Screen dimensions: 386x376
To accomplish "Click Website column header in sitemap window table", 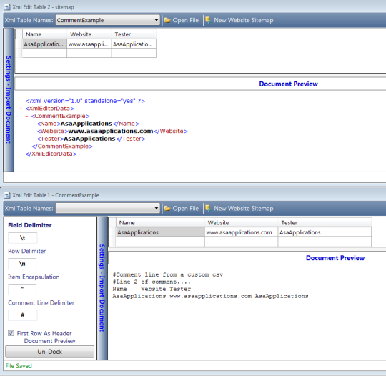I will click(x=89, y=34).
